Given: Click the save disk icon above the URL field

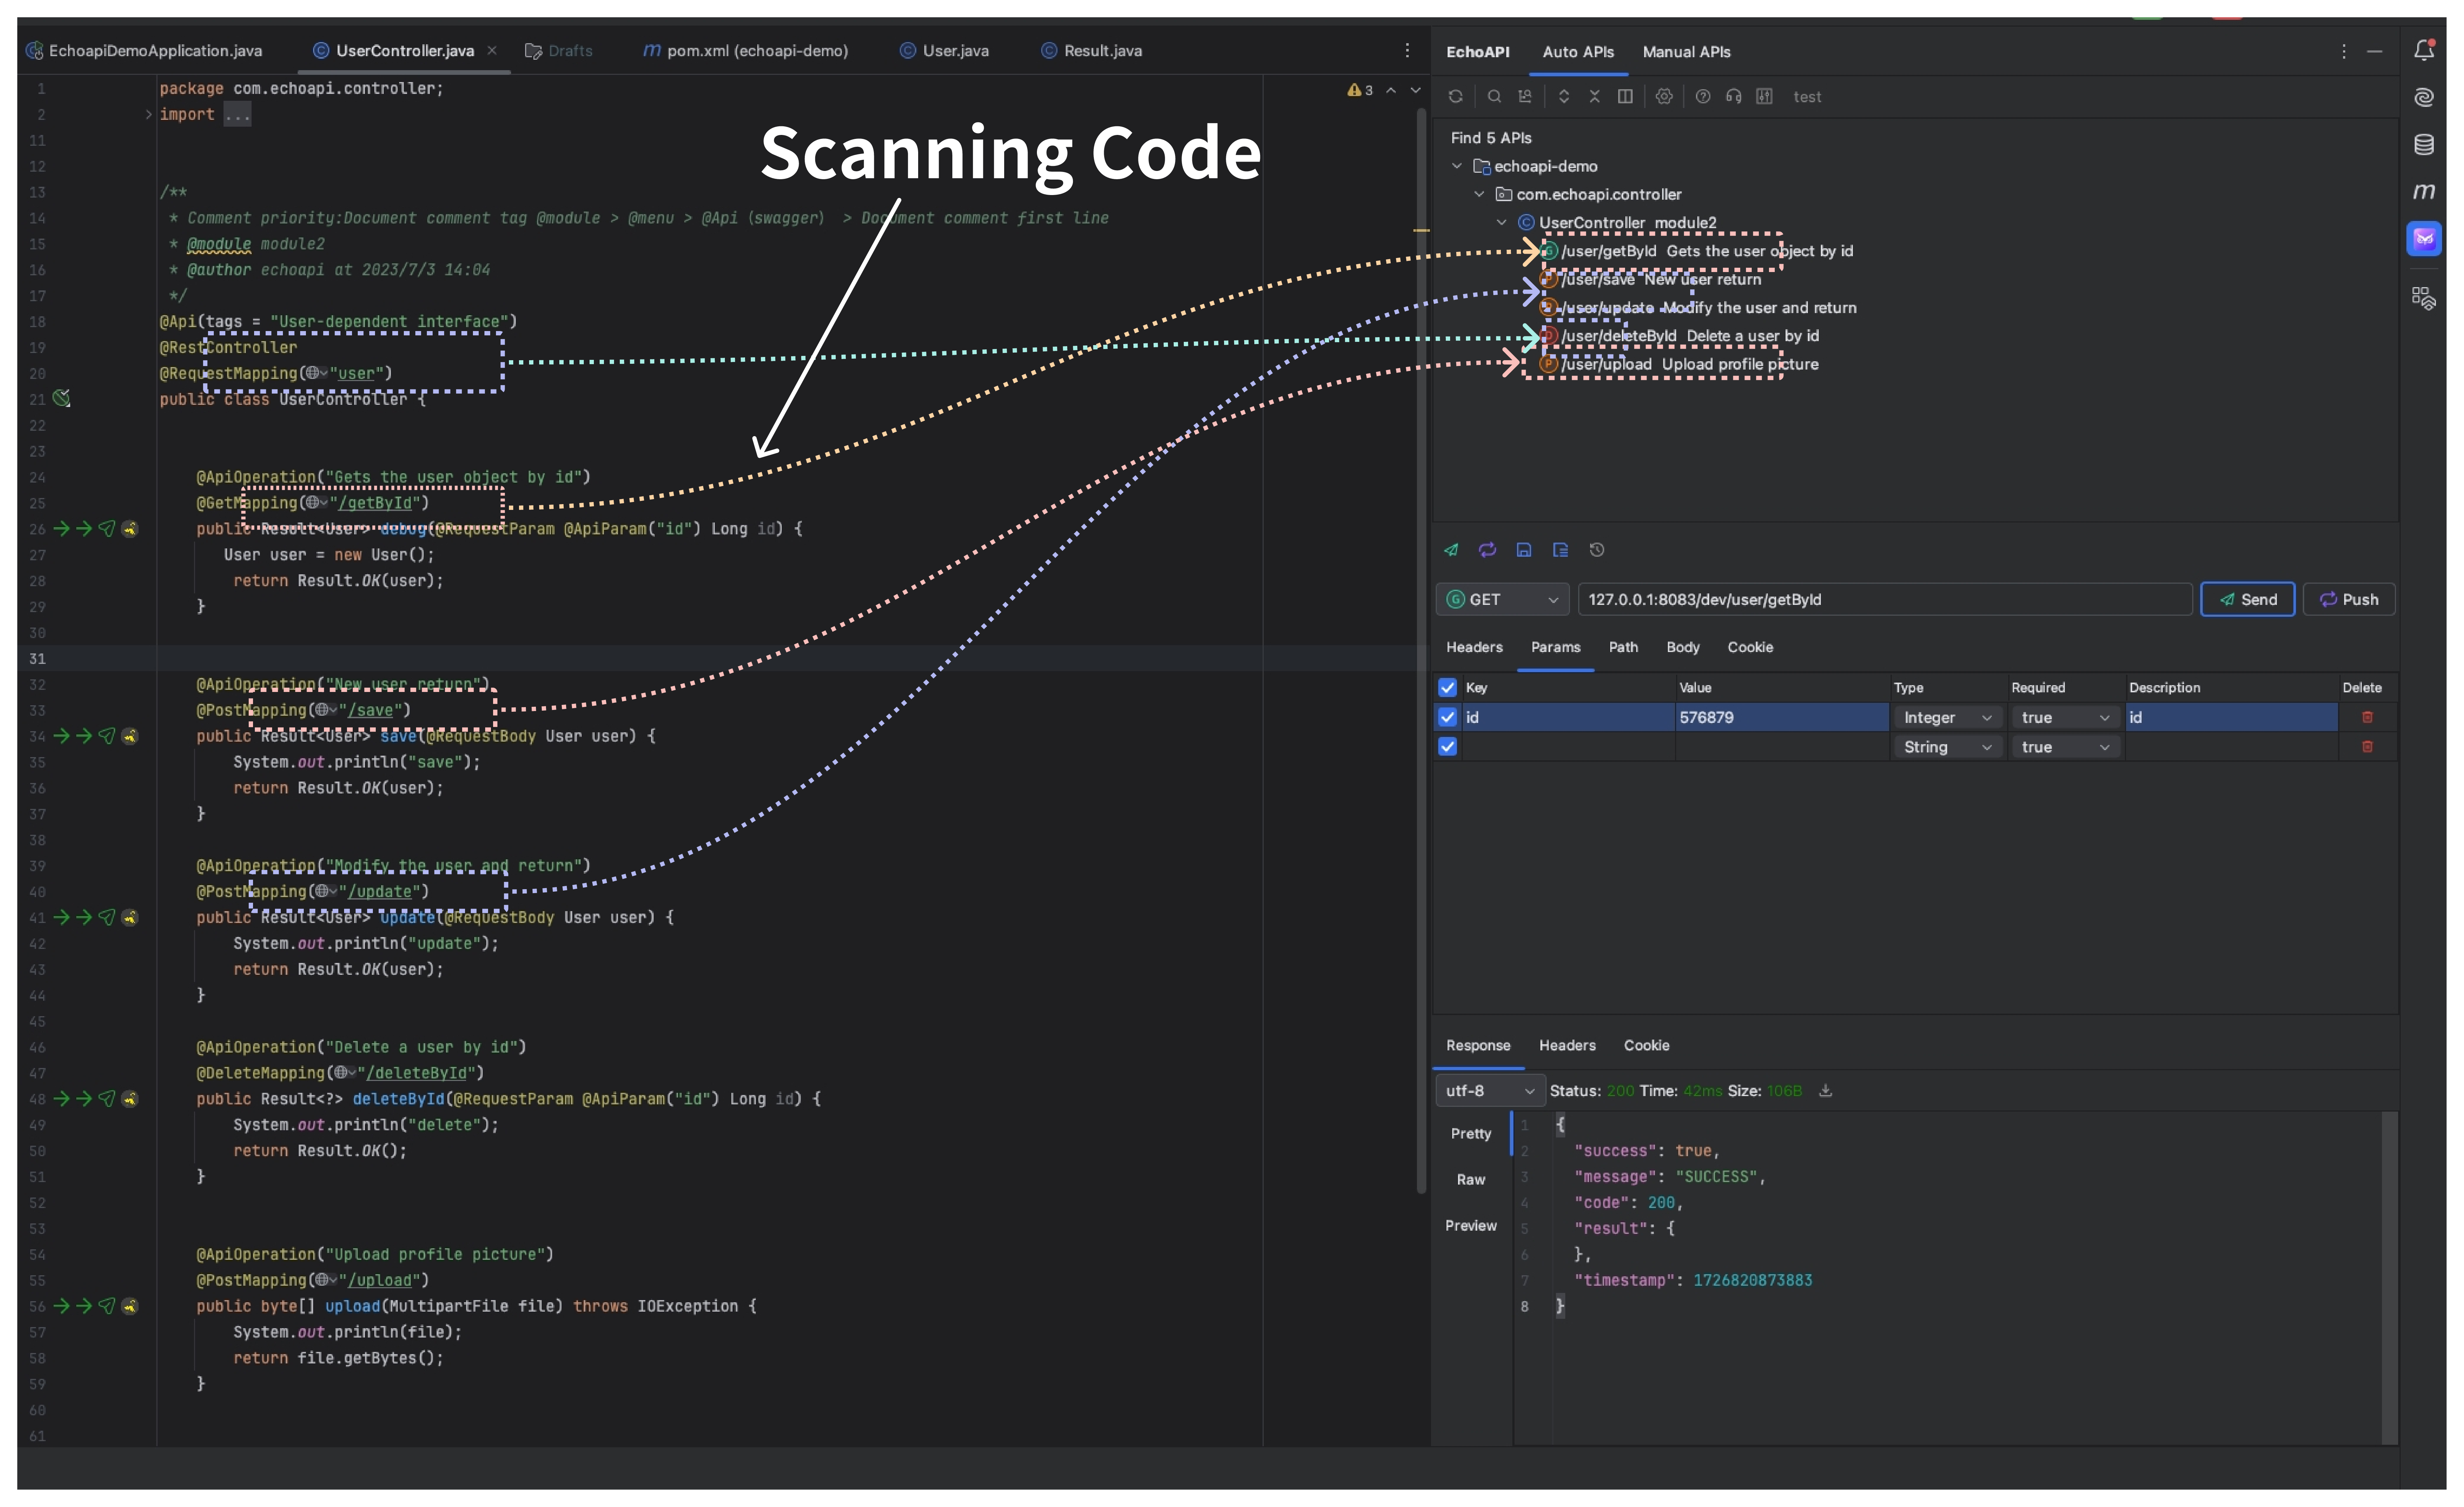Looking at the screenshot, I should tap(1524, 549).
